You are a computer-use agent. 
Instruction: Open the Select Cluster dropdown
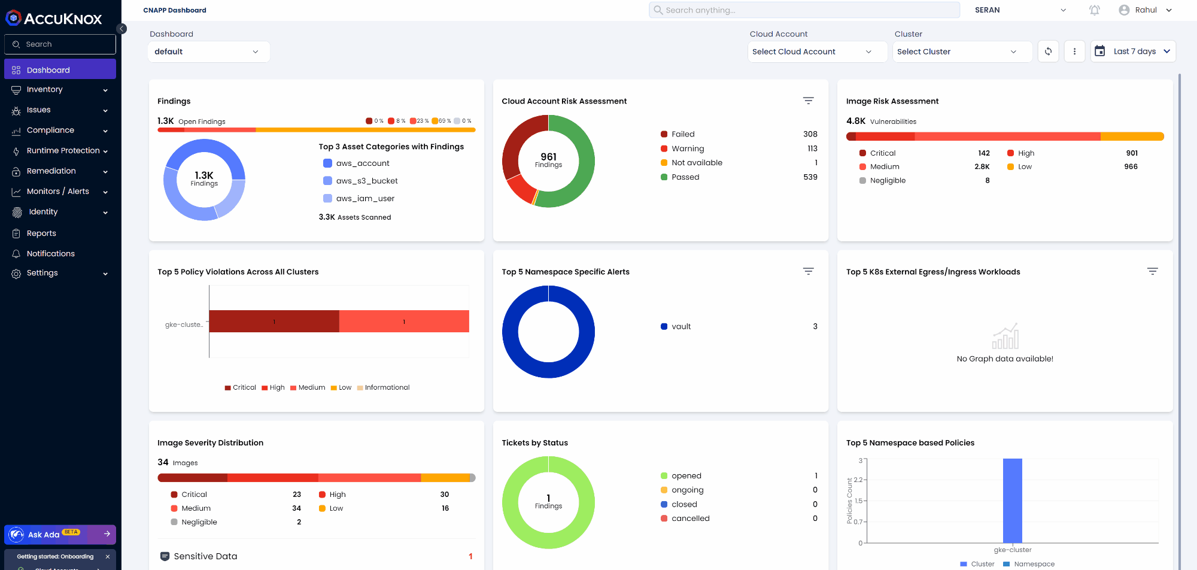[961, 51]
